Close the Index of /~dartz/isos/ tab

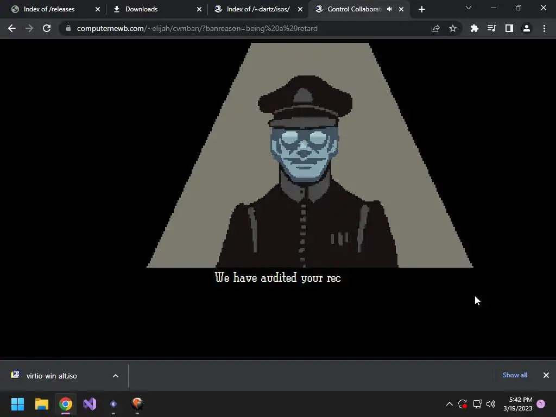[x=300, y=9]
